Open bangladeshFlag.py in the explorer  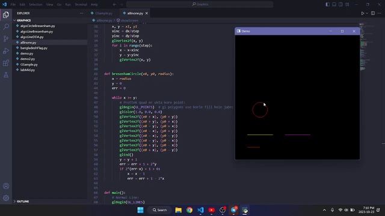coord(34,48)
